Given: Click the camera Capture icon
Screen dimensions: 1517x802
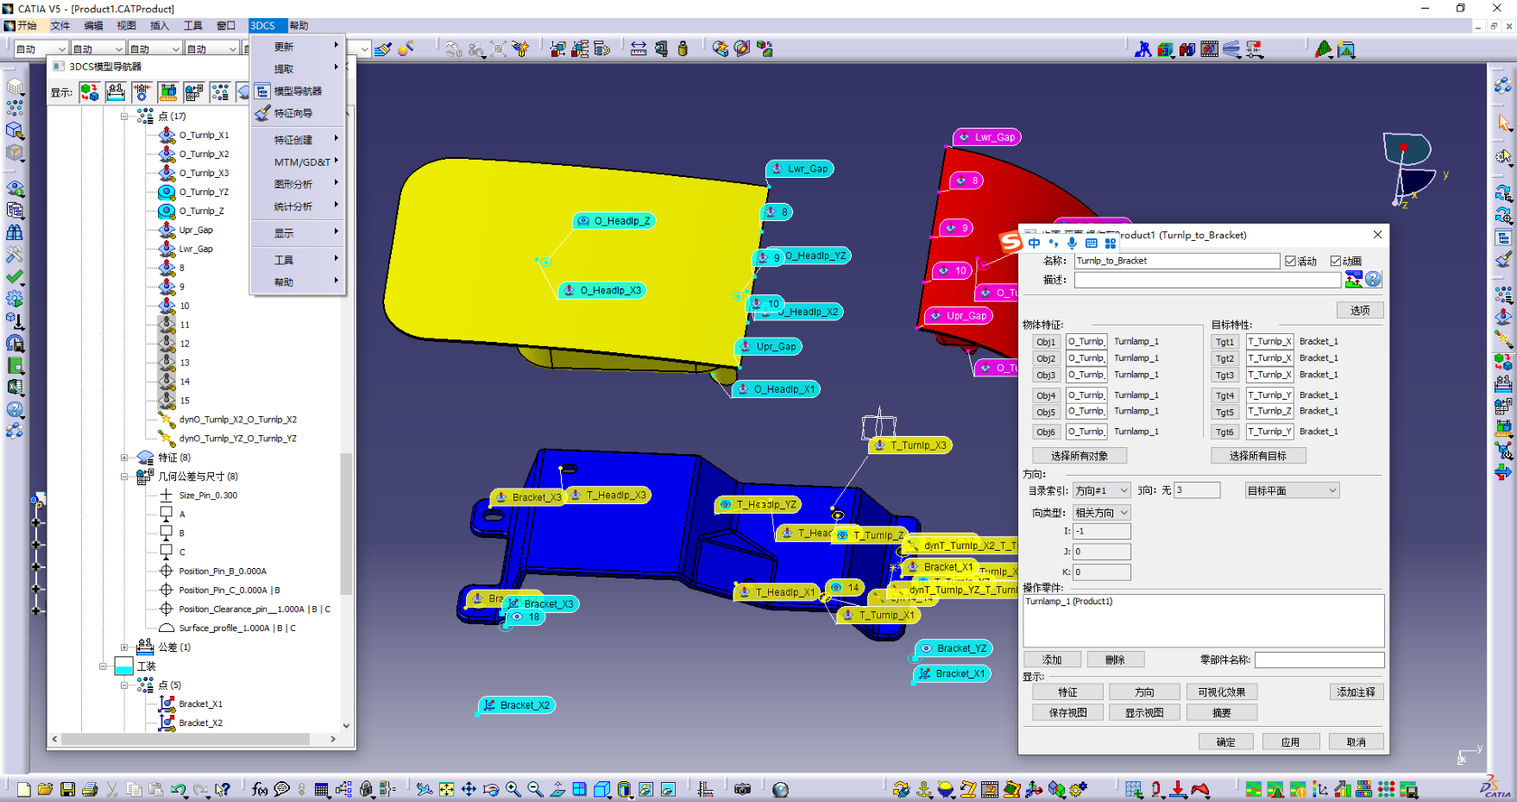Looking at the screenshot, I should coord(742,789).
